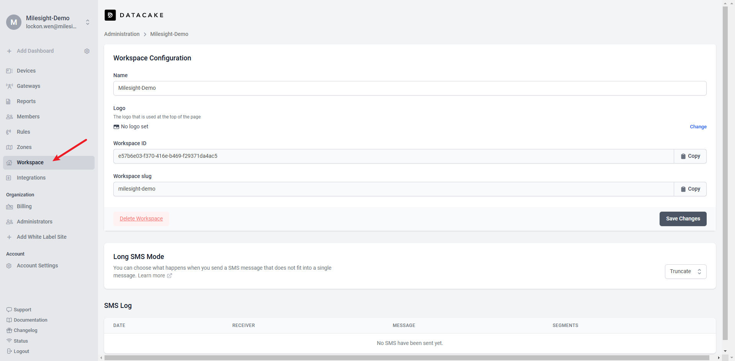The width and height of the screenshot is (735, 361).
Task: Click Milesight-Demo breadcrumb
Action: (169, 34)
